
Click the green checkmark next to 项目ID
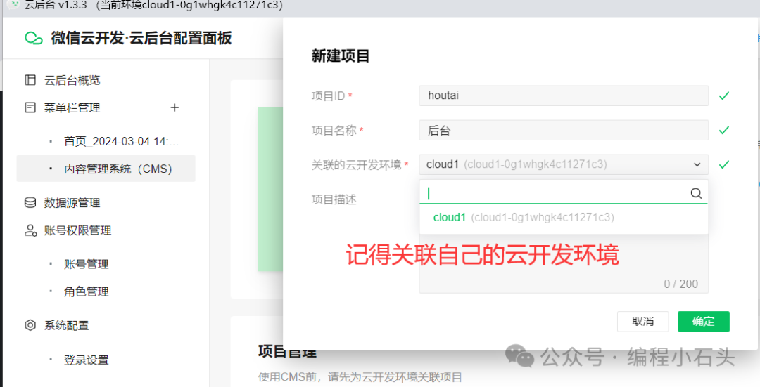[x=724, y=96]
